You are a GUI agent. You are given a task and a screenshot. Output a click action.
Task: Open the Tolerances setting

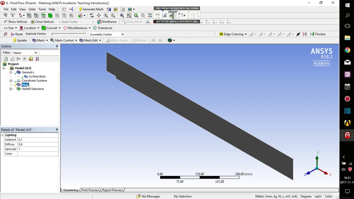(x=103, y=28)
